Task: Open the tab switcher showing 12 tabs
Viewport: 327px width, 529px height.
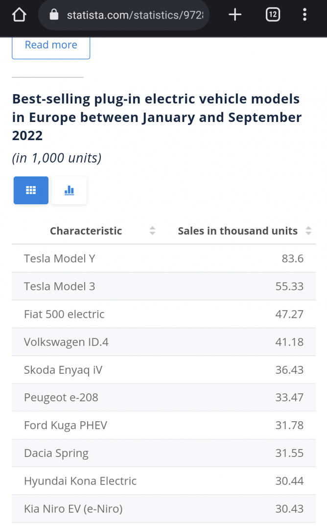Action: click(x=273, y=15)
